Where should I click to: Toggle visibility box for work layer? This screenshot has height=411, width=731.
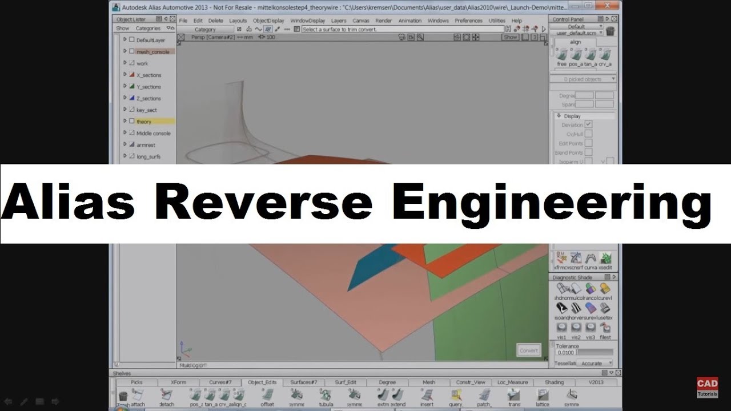(132, 63)
